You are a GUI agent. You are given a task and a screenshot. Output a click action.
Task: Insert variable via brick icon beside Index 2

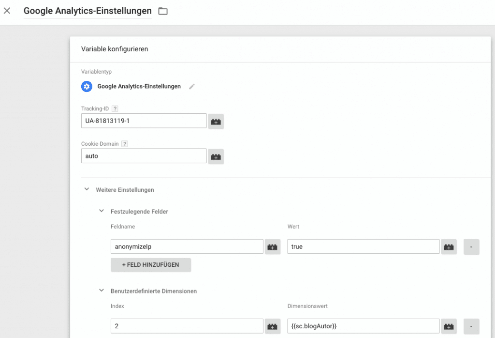tap(273, 326)
